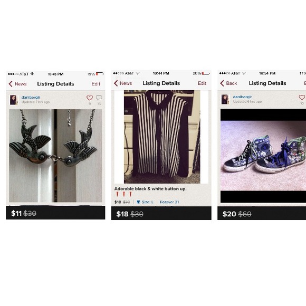
Task: Tap back chevron in striped shirt screen
Action: [116, 83]
